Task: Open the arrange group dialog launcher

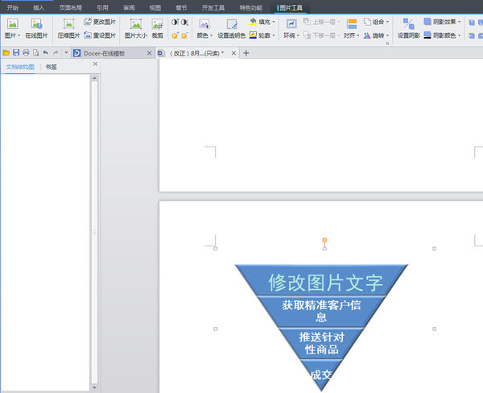Action: (387, 43)
